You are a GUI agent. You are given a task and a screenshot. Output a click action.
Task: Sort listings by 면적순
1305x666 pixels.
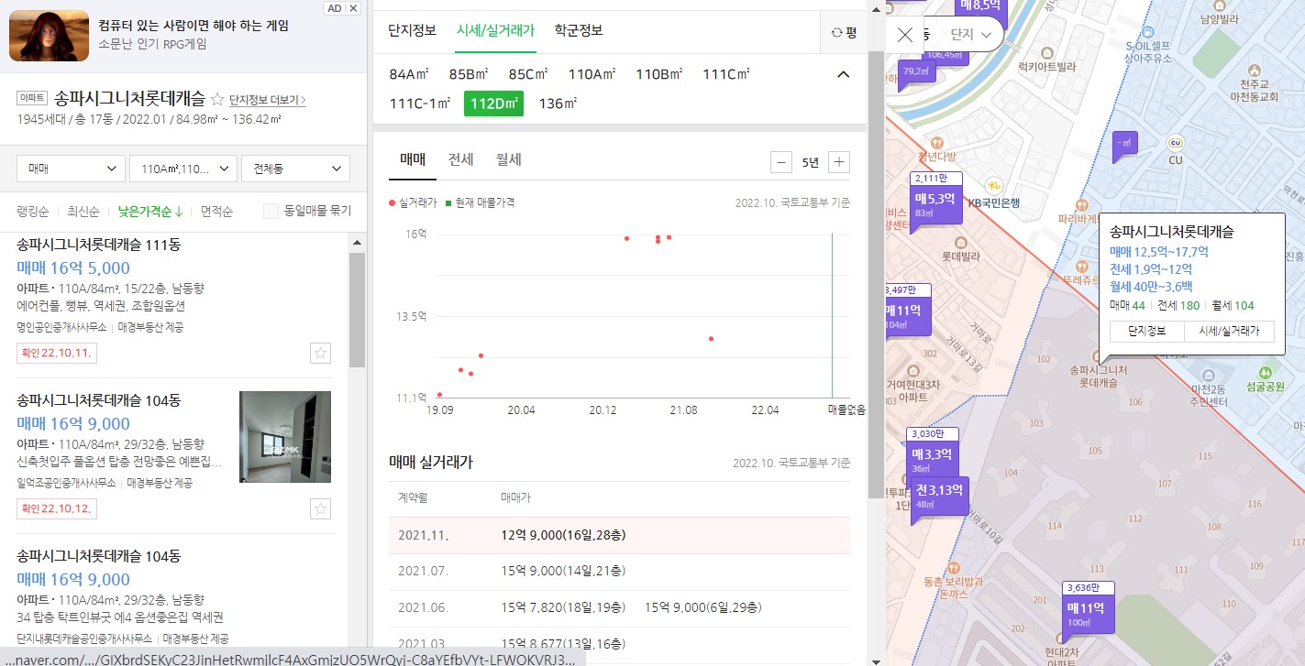tap(216, 212)
